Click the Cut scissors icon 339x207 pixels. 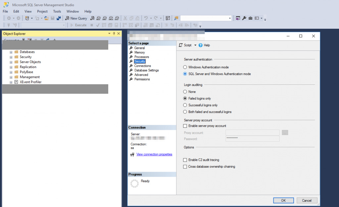click(x=125, y=18)
